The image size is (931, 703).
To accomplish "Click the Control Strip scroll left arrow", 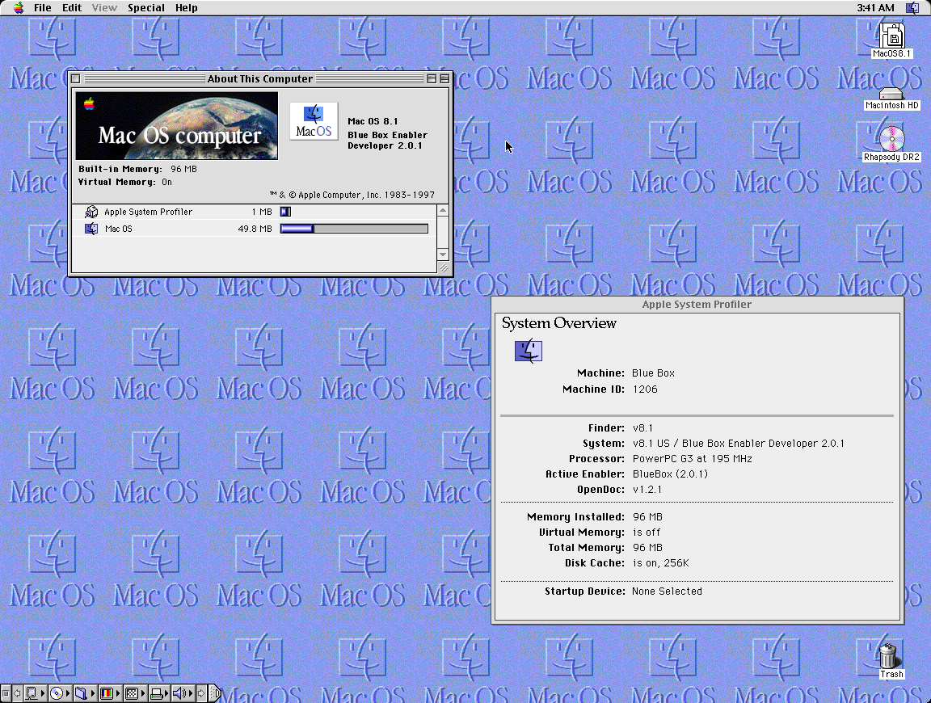I will [17, 693].
